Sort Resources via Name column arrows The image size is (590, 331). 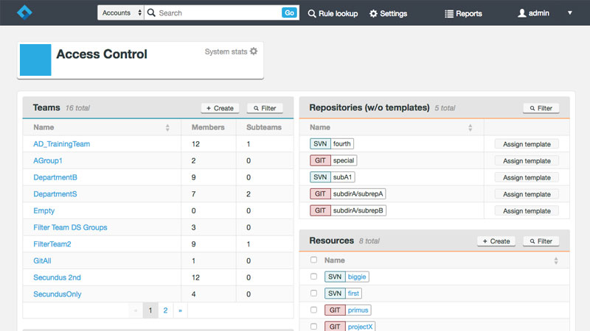tap(556, 260)
